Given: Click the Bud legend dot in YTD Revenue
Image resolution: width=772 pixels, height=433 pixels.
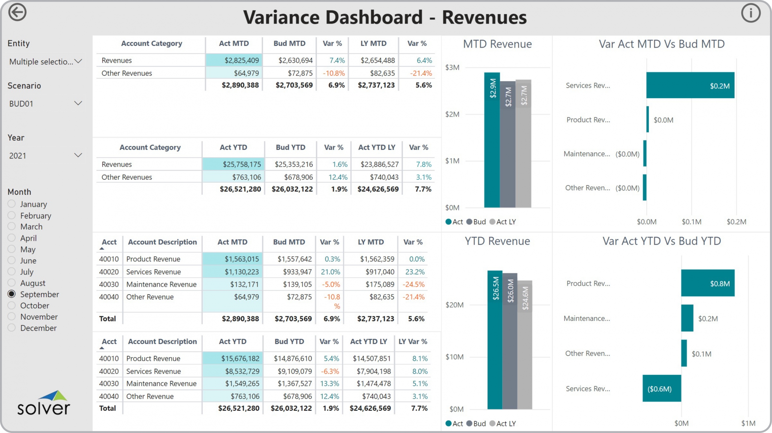Looking at the screenshot, I should pyautogui.click(x=469, y=424).
